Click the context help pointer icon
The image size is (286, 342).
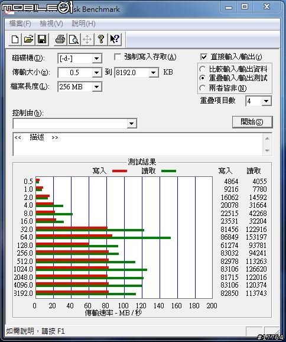click(x=115, y=40)
